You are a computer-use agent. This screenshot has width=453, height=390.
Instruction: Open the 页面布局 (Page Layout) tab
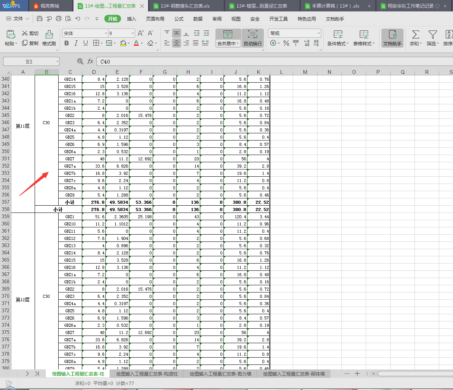[x=155, y=19]
